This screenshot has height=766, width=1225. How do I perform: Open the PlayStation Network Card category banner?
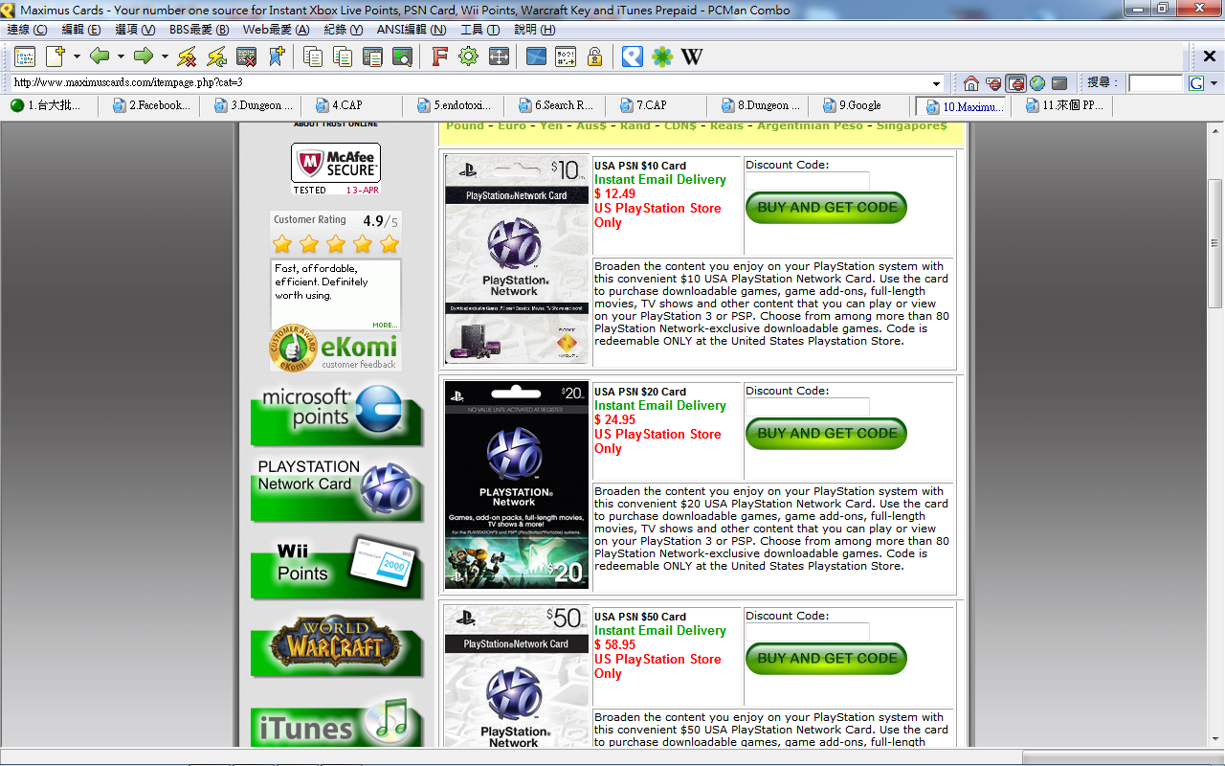tap(337, 489)
